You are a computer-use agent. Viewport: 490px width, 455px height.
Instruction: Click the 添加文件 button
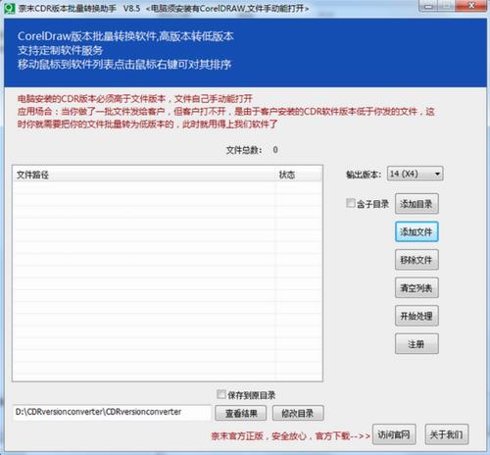coord(416,232)
